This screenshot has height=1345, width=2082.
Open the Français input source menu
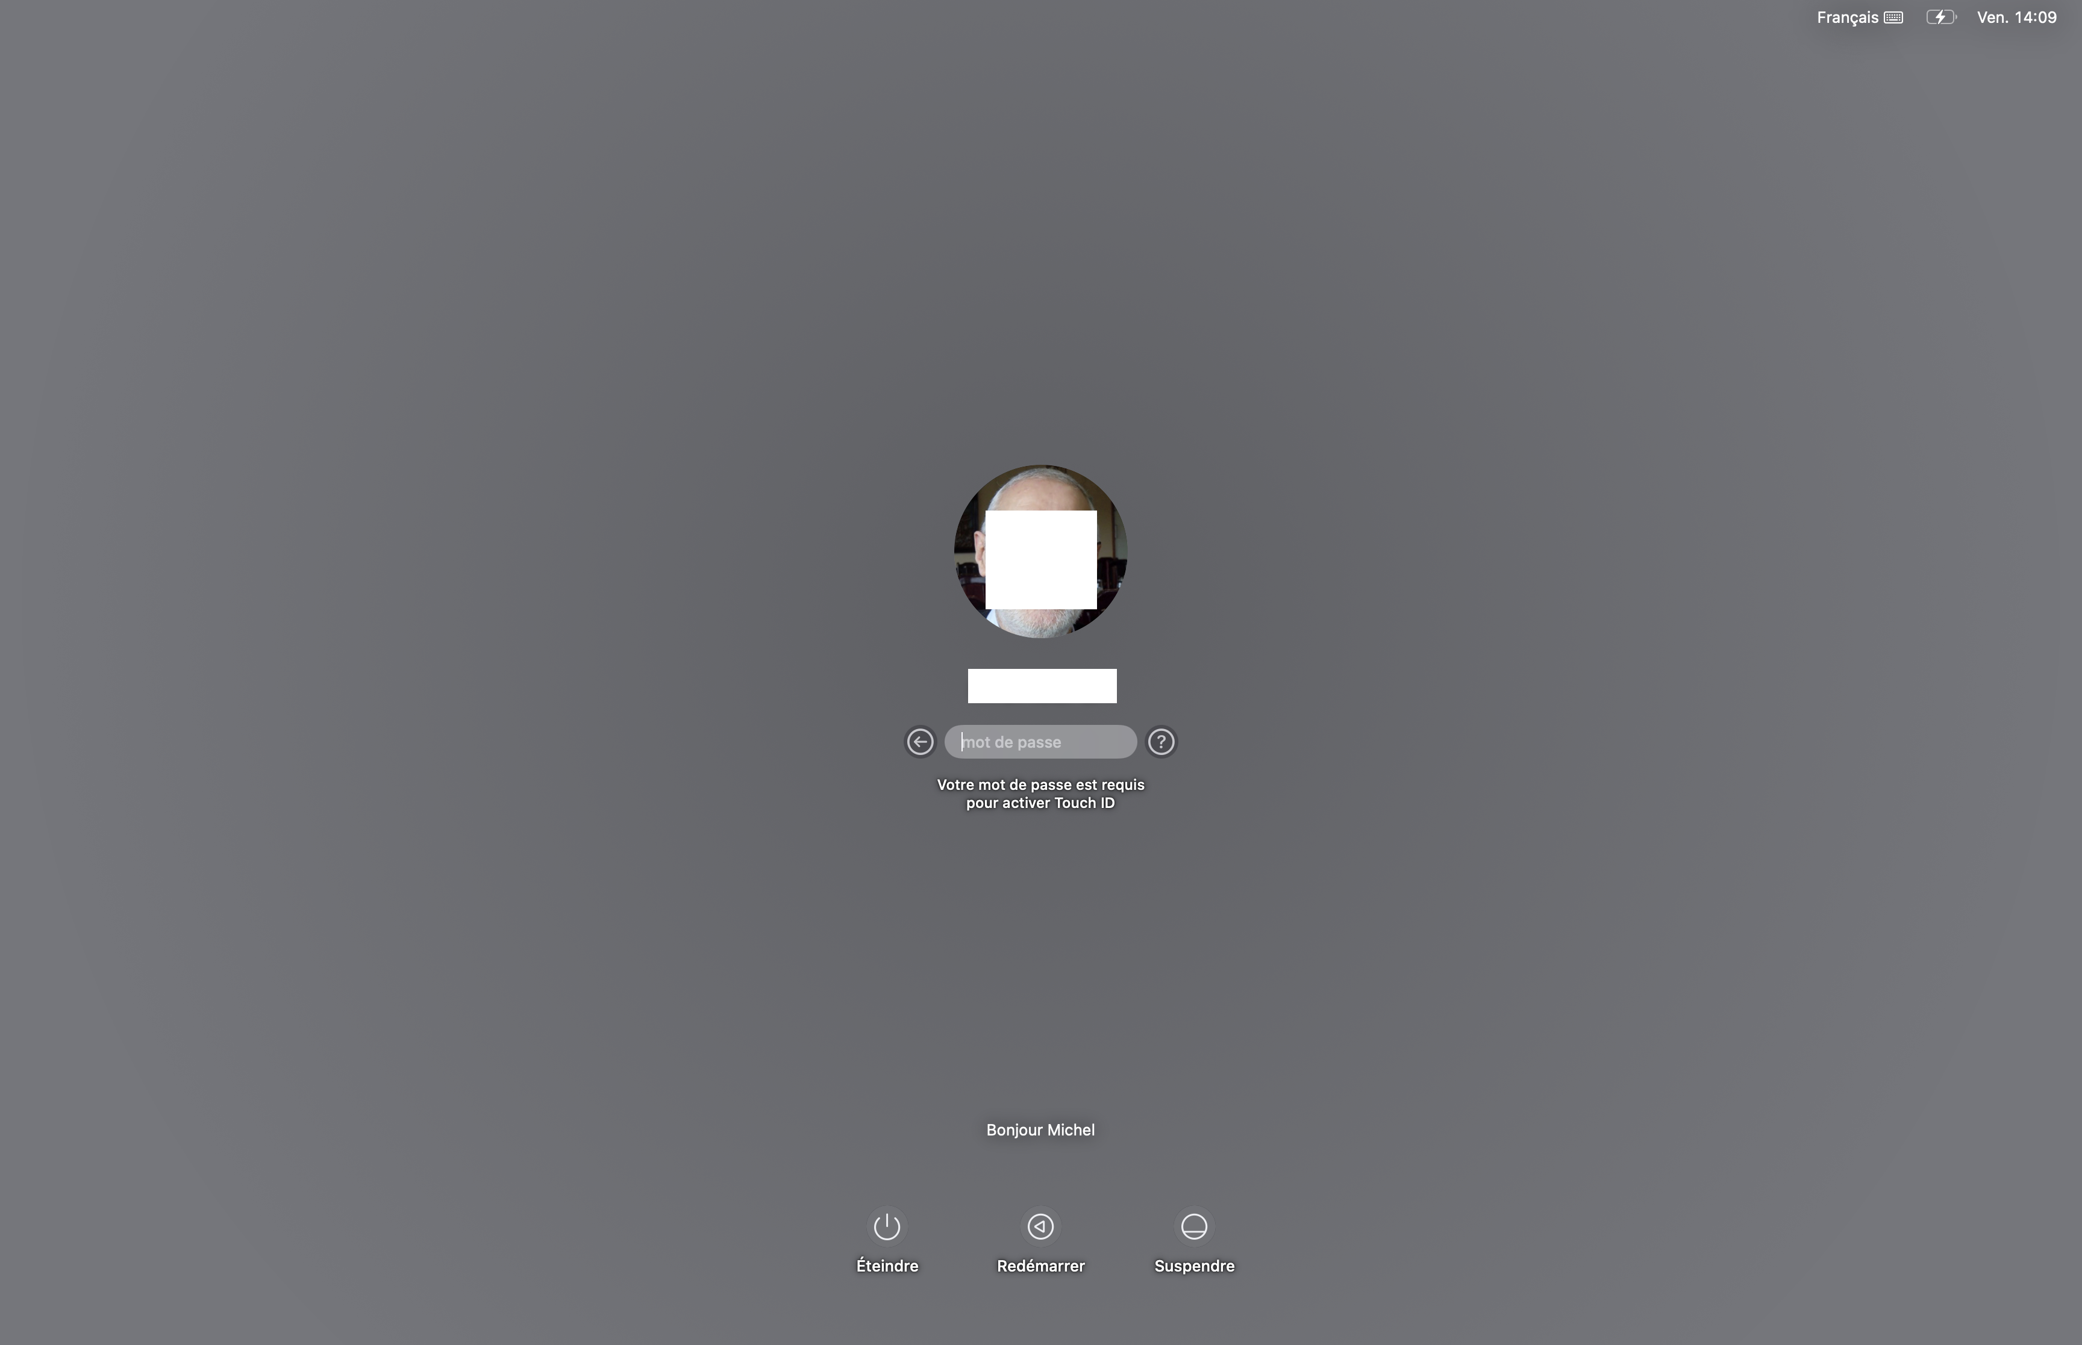(x=1847, y=17)
